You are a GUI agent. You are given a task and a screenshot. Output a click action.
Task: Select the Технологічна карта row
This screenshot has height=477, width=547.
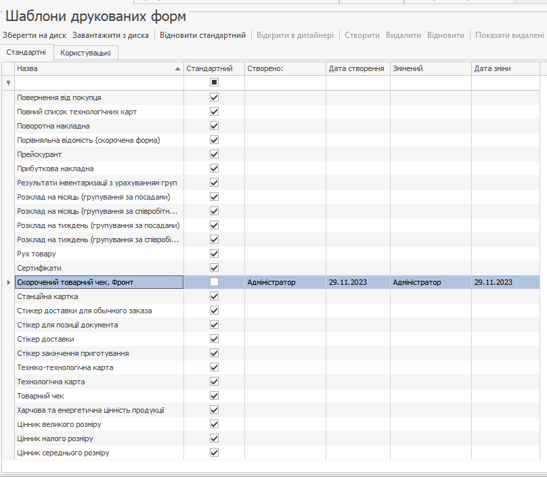(x=99, y=382)
